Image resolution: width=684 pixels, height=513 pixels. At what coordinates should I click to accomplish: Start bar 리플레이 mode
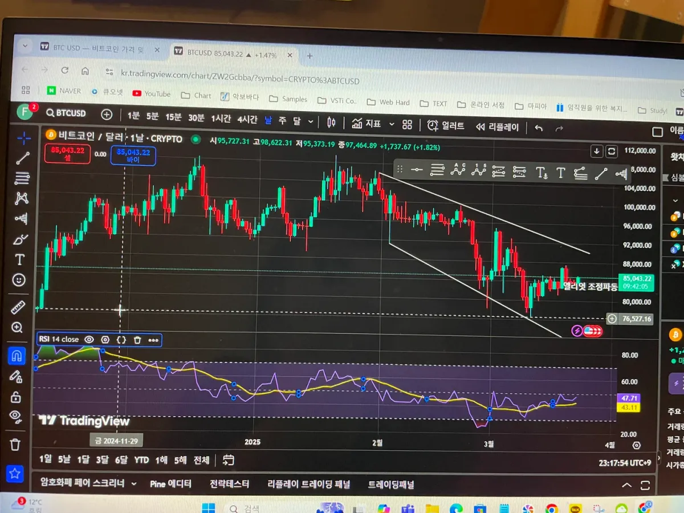tap(497, 127)
